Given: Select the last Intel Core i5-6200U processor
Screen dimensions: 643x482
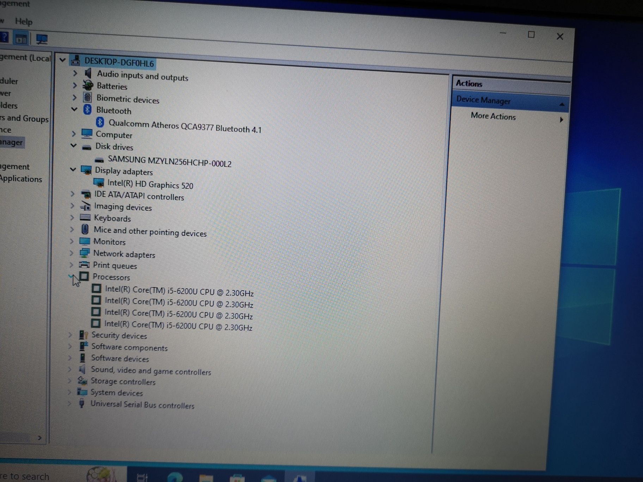Looking at the screenshot, I should tap(178, 326).
